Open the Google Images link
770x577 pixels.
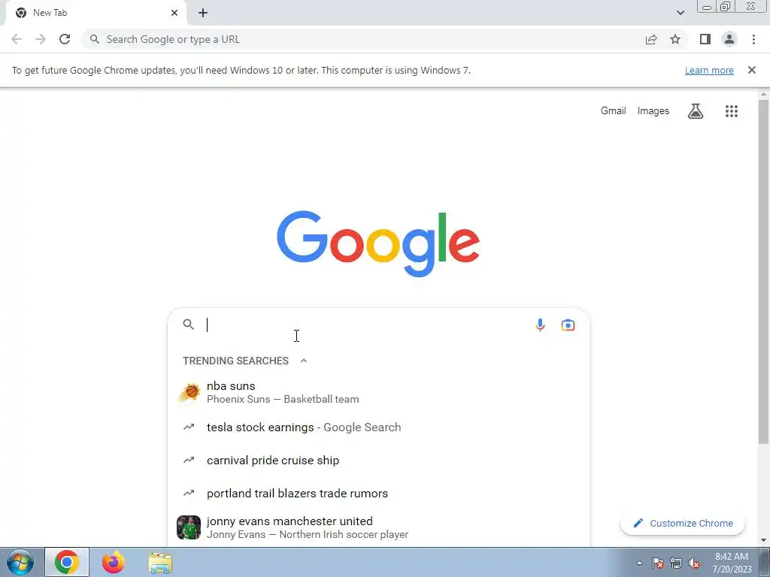tap(653, 111)
